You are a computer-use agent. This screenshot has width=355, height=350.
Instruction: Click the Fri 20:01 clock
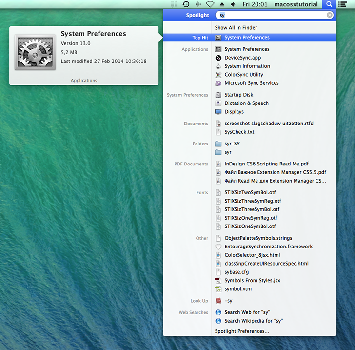pos(255,4)
